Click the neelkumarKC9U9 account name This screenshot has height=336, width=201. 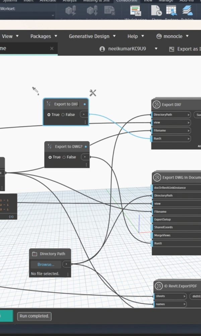coord(127,49)
